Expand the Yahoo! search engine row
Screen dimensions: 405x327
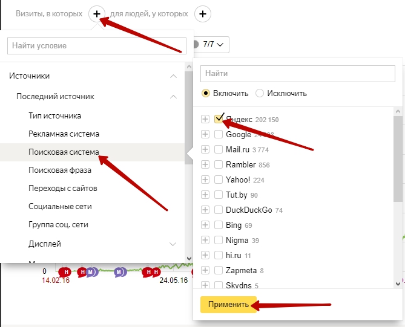click(x=205, y=180)
